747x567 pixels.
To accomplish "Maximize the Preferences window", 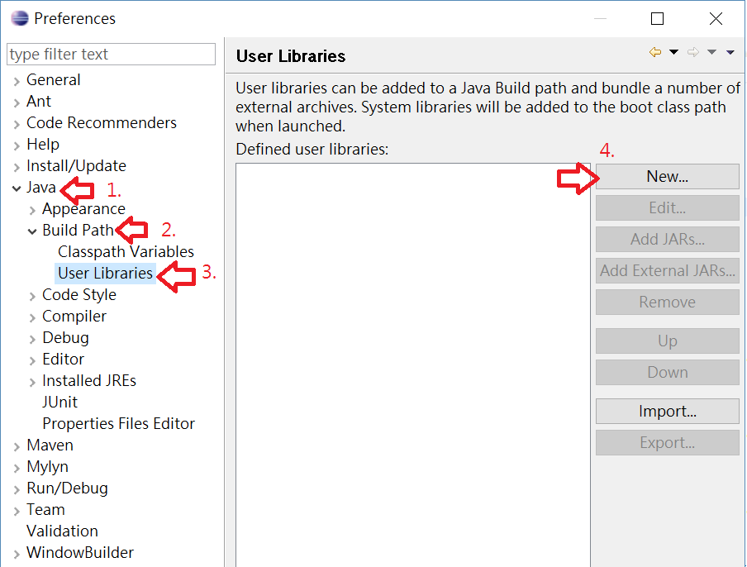I will 658,18.
